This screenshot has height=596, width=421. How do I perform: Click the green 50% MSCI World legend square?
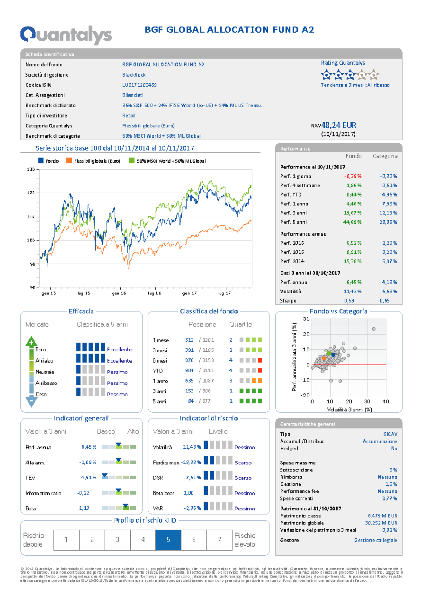[x=132, y=160]
